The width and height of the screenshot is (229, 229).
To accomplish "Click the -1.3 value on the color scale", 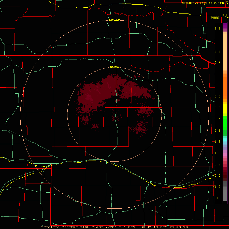I will point(217,187).
